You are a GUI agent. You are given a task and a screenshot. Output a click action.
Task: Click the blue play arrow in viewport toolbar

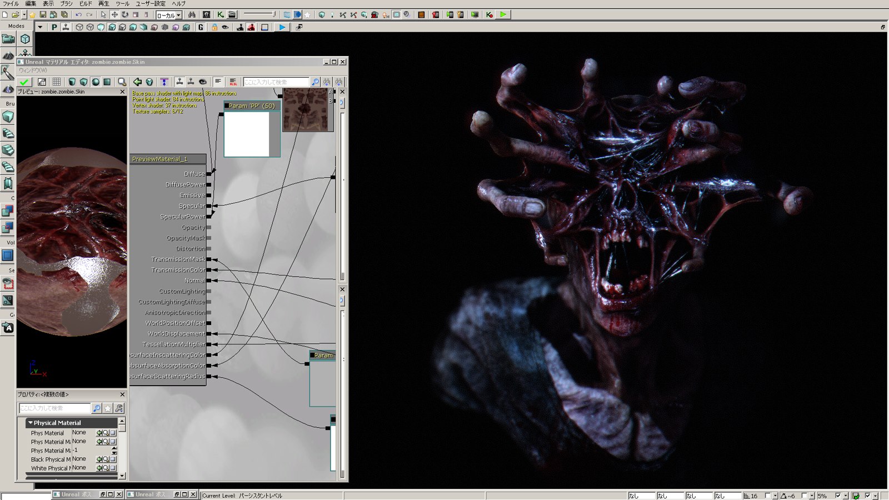(x=282, y=27)
